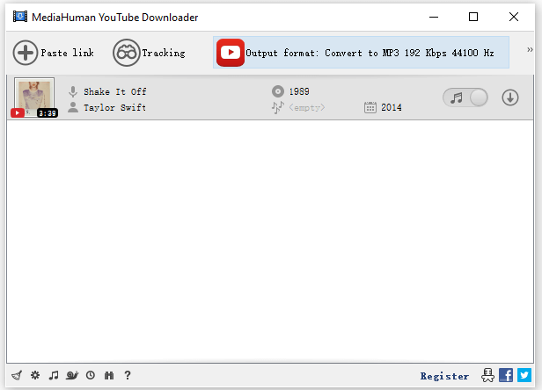Screen dimensions: 542x390
Task: Start download with the arrow button
Action: point(510,97)
